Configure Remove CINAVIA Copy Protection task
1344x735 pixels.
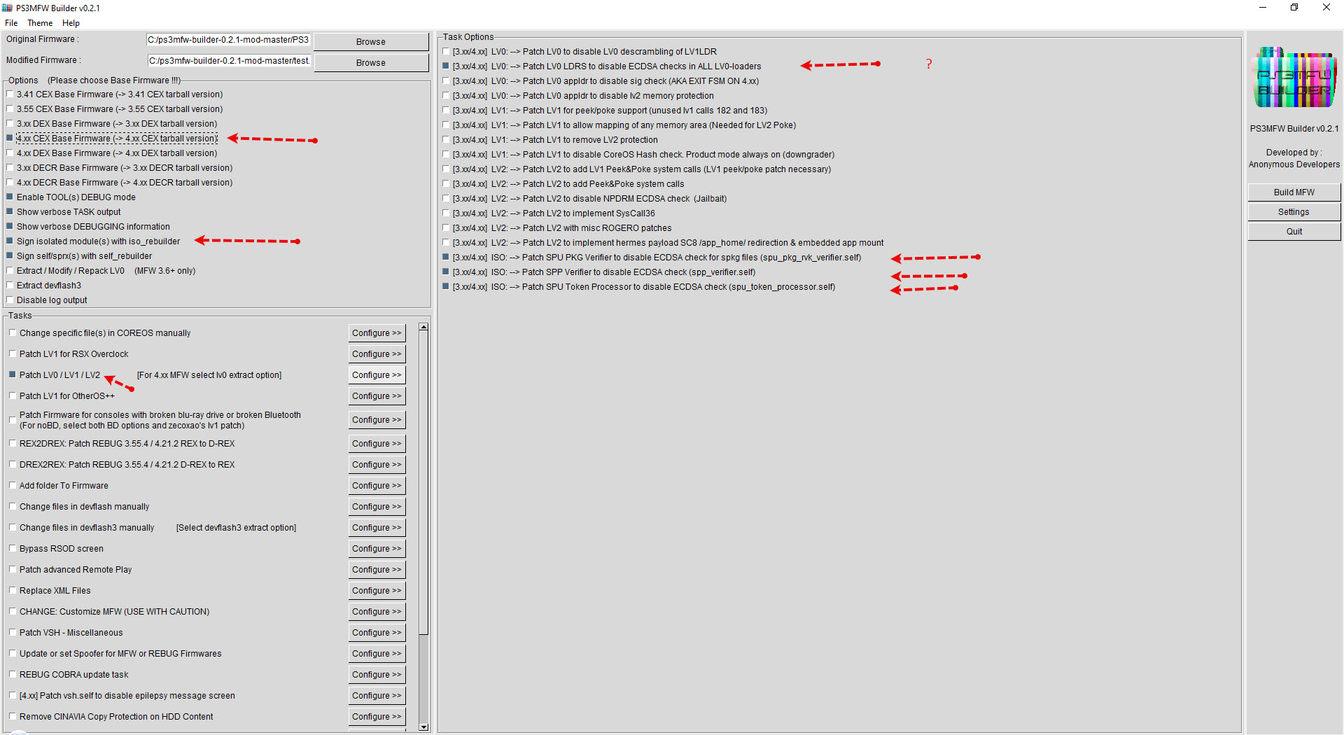pyautogui.click(x=377, y=717)
